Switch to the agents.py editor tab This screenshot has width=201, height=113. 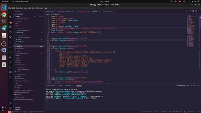click(109, 11)
